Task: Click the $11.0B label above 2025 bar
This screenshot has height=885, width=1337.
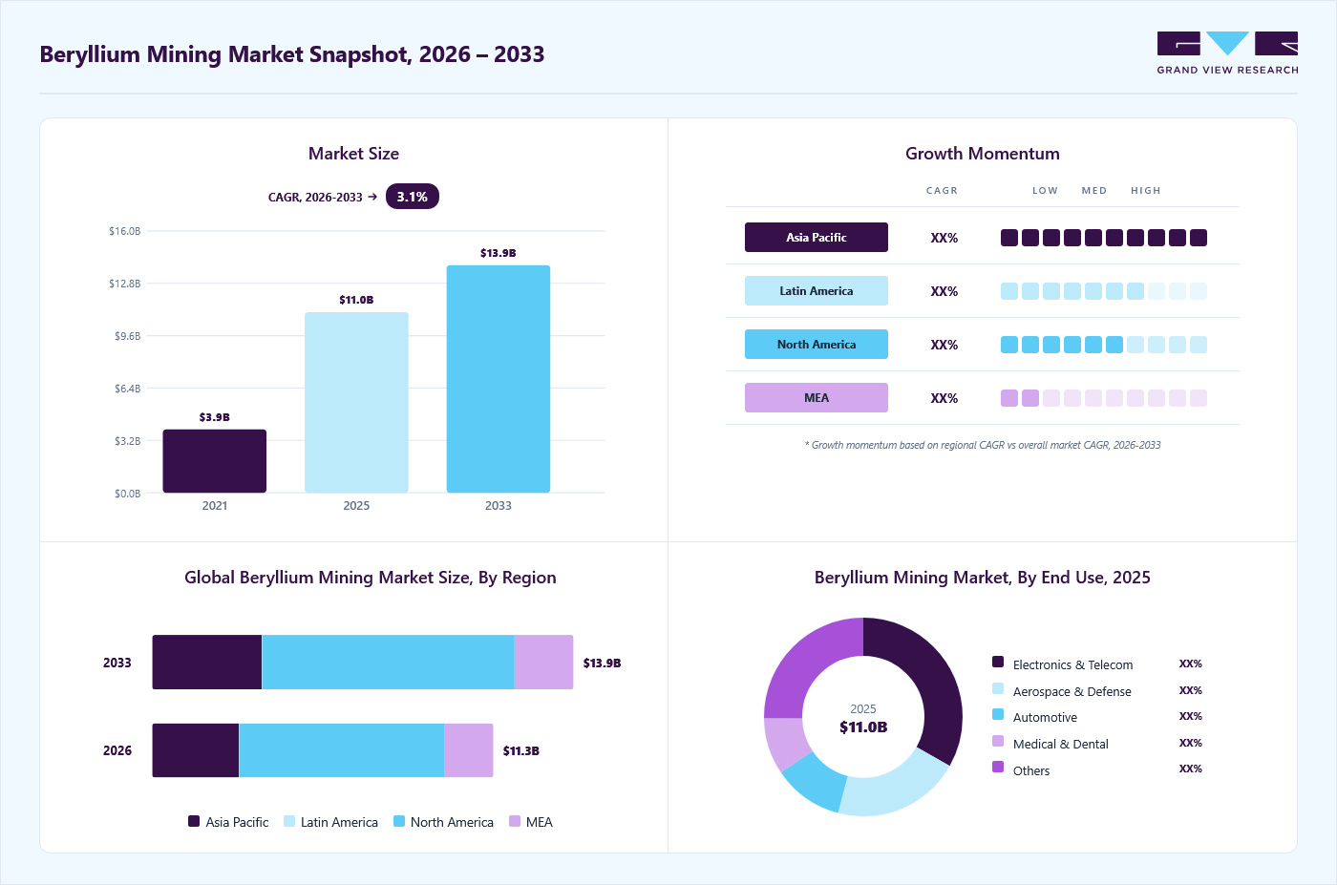Action: click(x=356, y=300)
